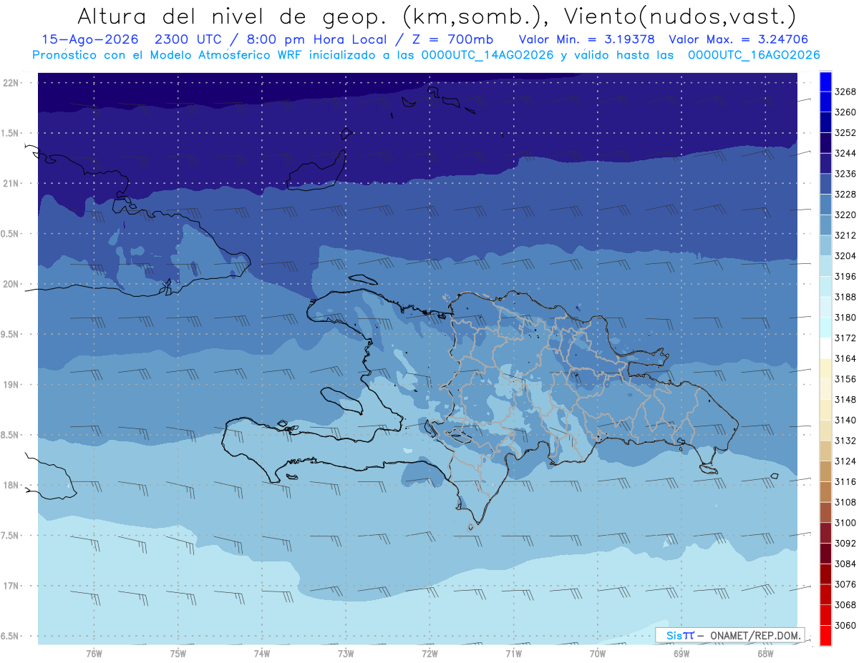Pick the dark maroon swatch between 3092 and 3084
This screenshot has height=663, width=859.
[825, 554]
